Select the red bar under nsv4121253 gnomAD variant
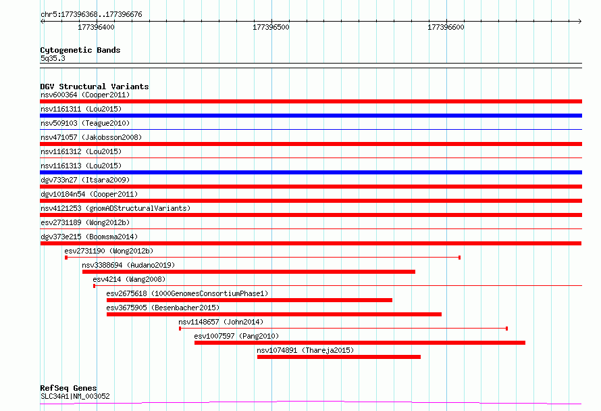The width and height of the screenshot is (601, 411). pos(311,215)
